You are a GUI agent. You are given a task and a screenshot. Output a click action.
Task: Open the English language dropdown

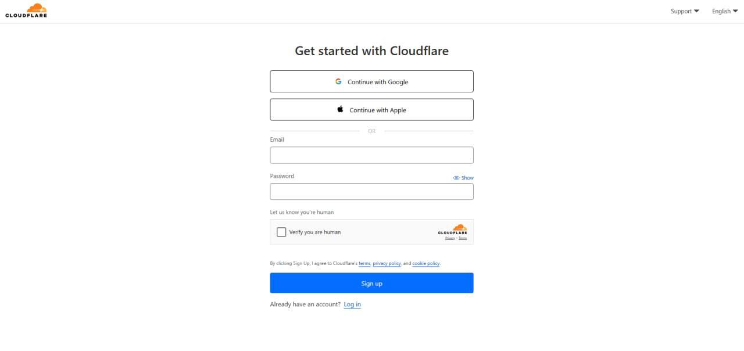[x=725, y=11]
